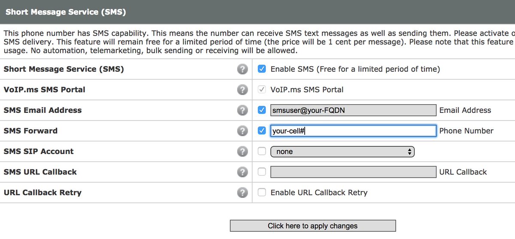This screenshot has height=239, width=515.
Task: Enable the SMS SIP Account checkbox
Action: 262,151
